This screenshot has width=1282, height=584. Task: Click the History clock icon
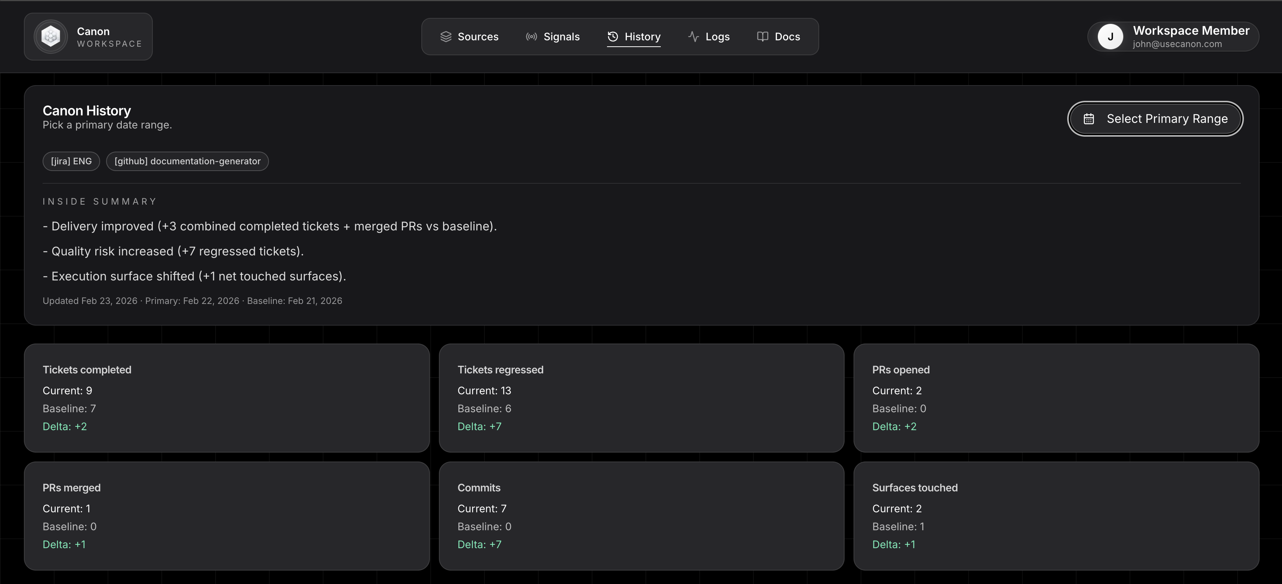click(x=613, y=37)
